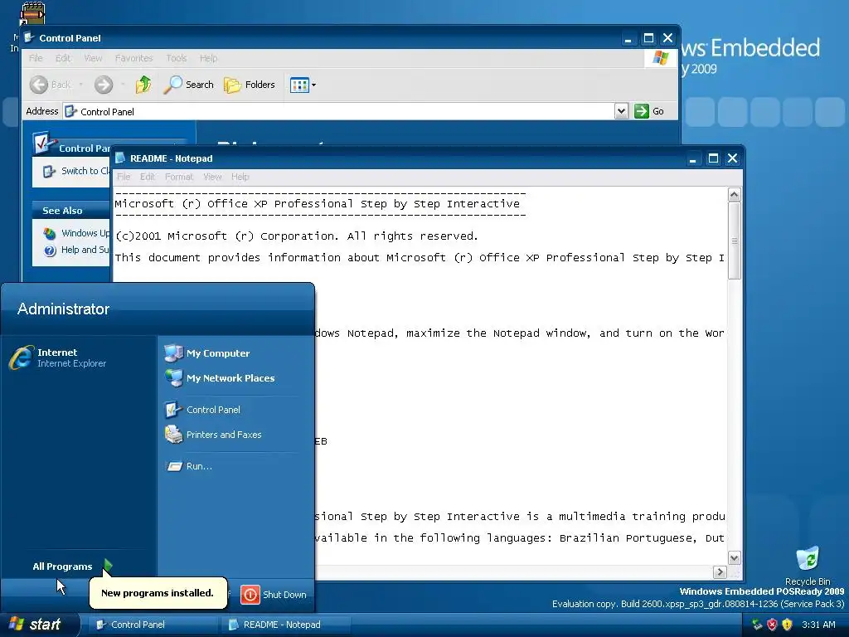
Task: Click Search in Control Panel toolbar
Action: (188, 85)
